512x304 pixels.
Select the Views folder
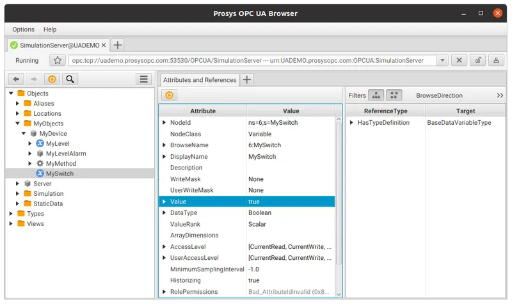click(35, 223)
